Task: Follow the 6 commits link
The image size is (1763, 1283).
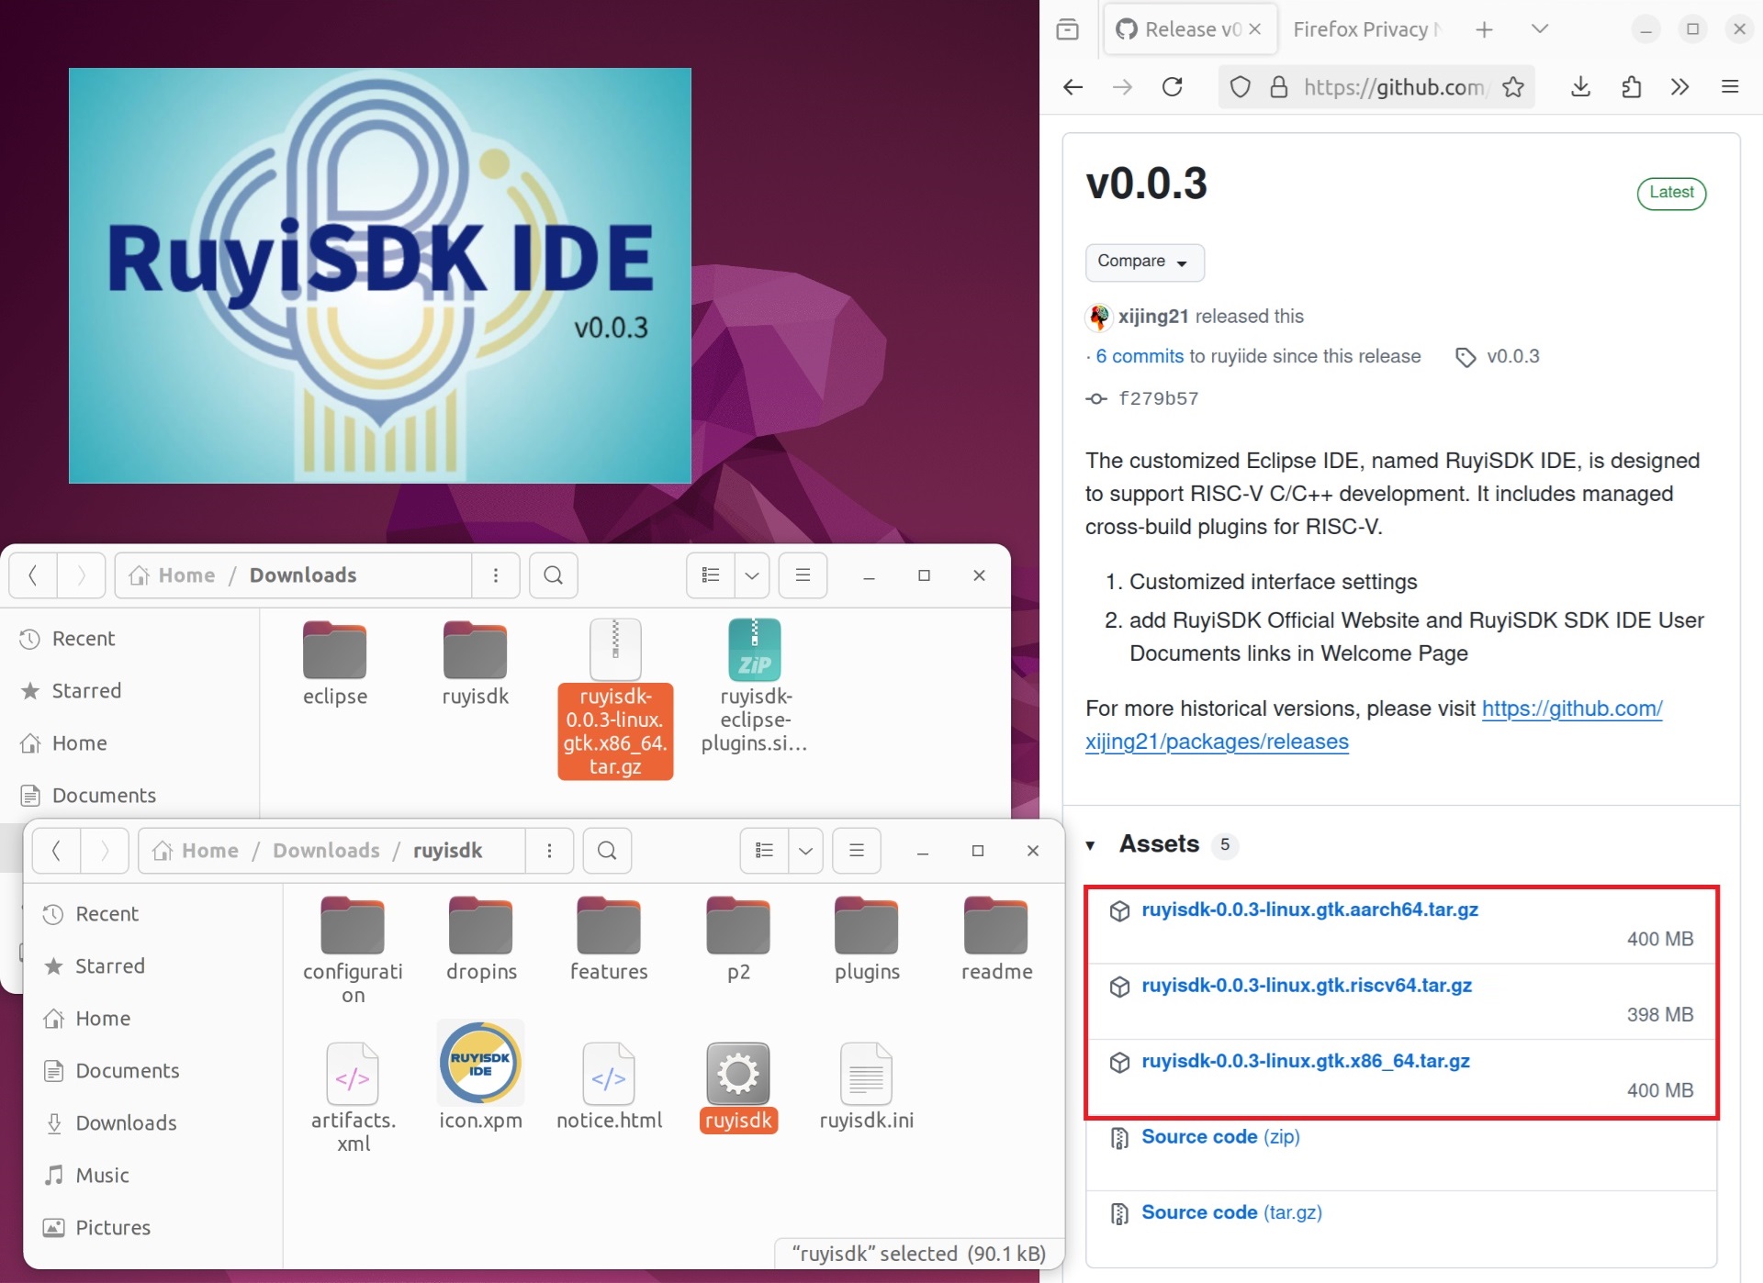Action: pyautogui.click(x=1139, y=356)
